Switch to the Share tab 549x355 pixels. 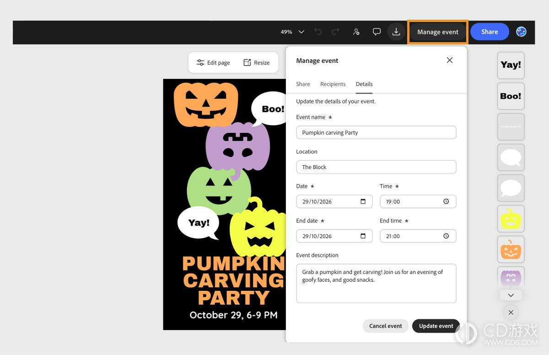pyautogui.click(x=303, y=84)
